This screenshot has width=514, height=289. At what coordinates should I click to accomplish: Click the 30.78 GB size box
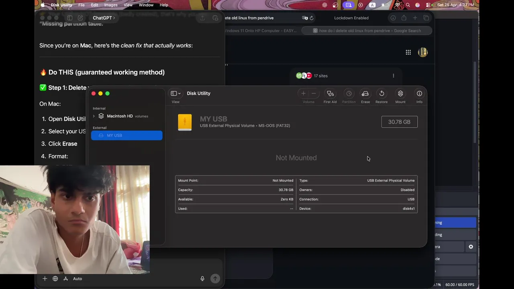pyautogui.click(x=399, y=122)
